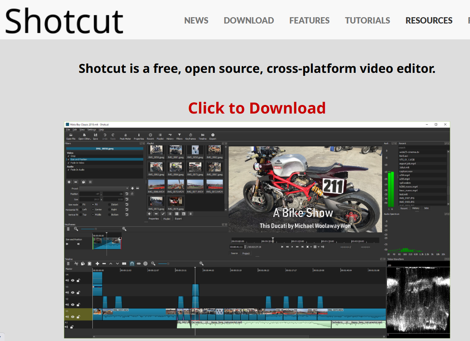Toggle visibility of track V2

[73, 305]
